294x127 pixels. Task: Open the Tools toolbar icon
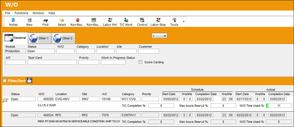174,20
